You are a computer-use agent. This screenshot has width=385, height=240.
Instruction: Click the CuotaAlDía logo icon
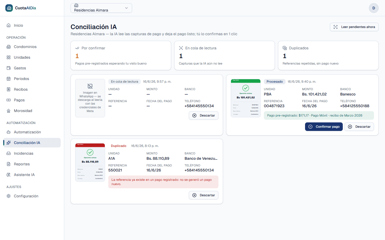click(x=9, y=8)
